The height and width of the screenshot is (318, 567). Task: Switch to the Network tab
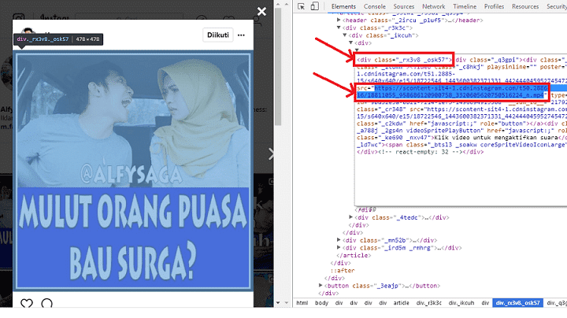434,6
